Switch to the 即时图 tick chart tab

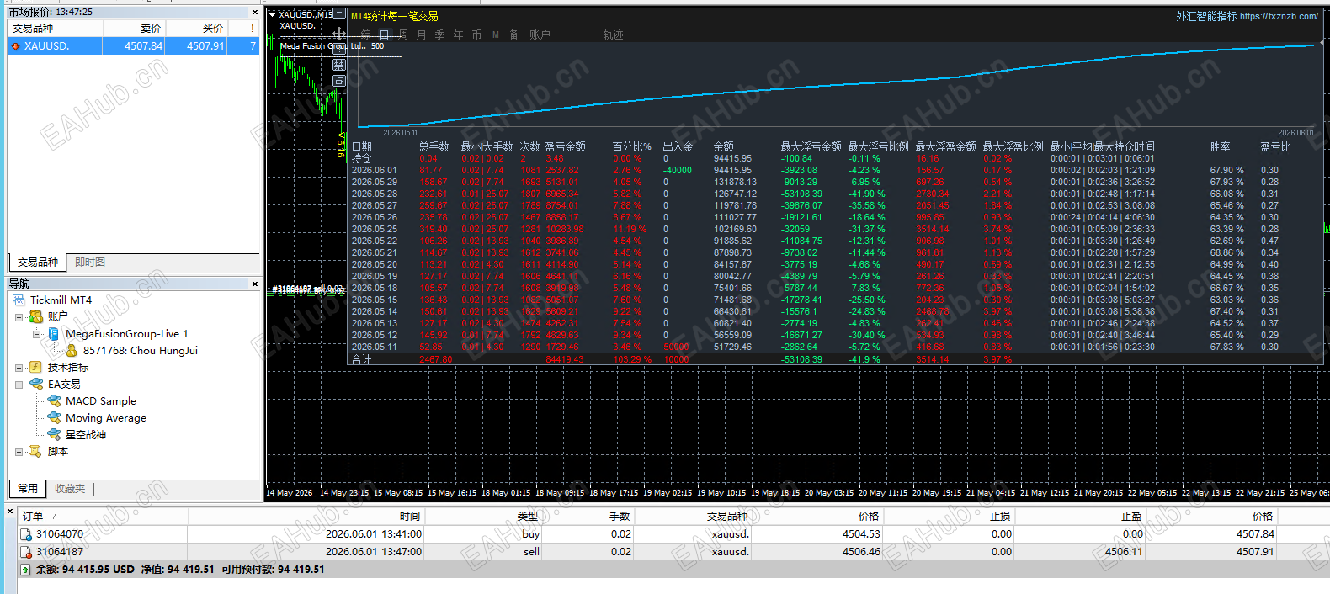click(90, 263)
